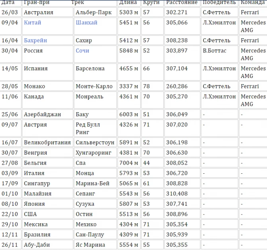Open the Бахрейн Grand Prix link

pyautogui.click(x=35, y=40)
